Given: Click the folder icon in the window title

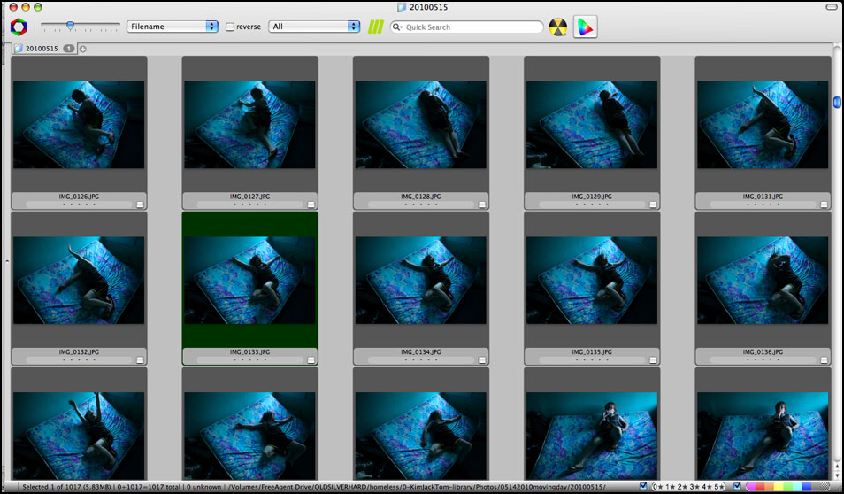Looking at the screenshot, I should click(x=402, y=7).
